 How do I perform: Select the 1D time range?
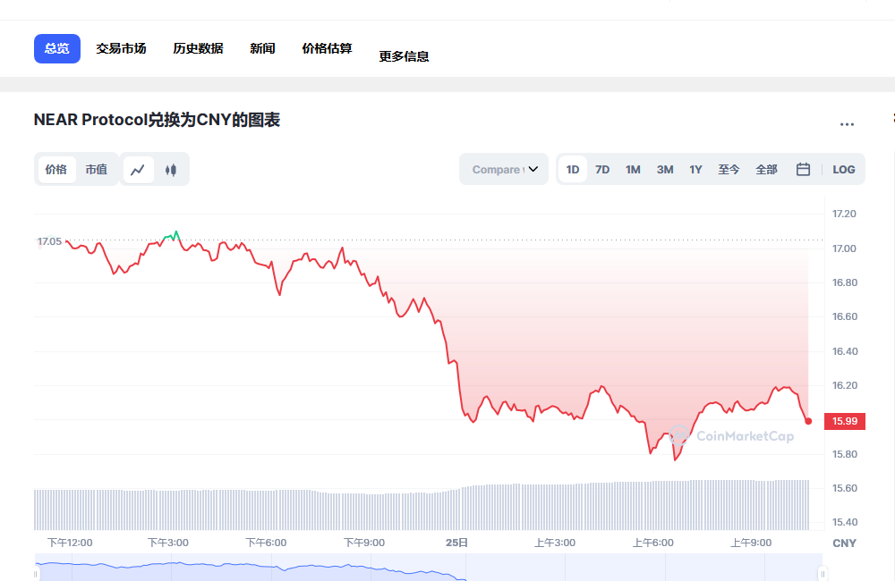point(573,169)
